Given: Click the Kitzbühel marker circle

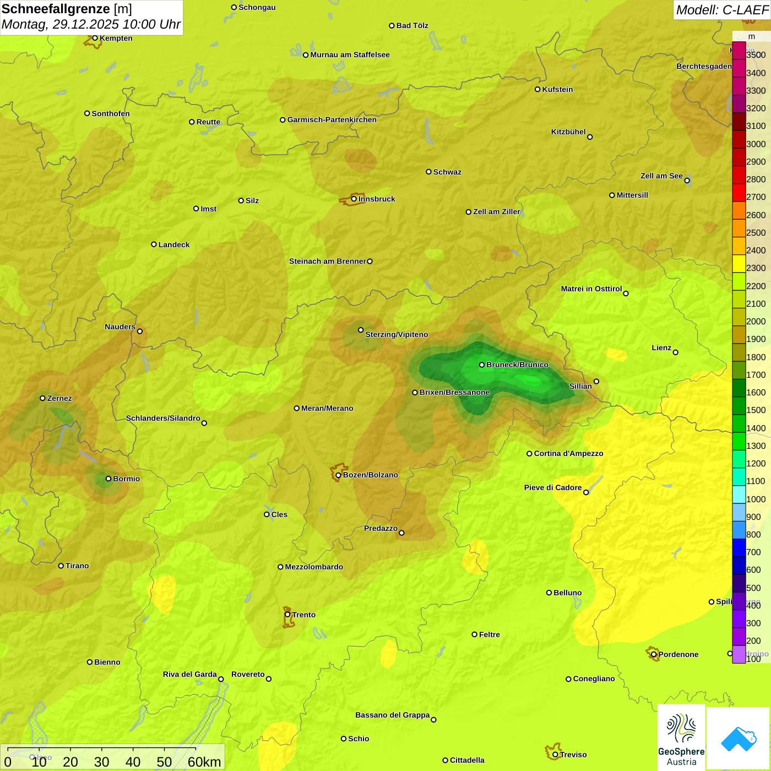Looking at the screenshot, I should pyautogui.click(x=590, y=137).
